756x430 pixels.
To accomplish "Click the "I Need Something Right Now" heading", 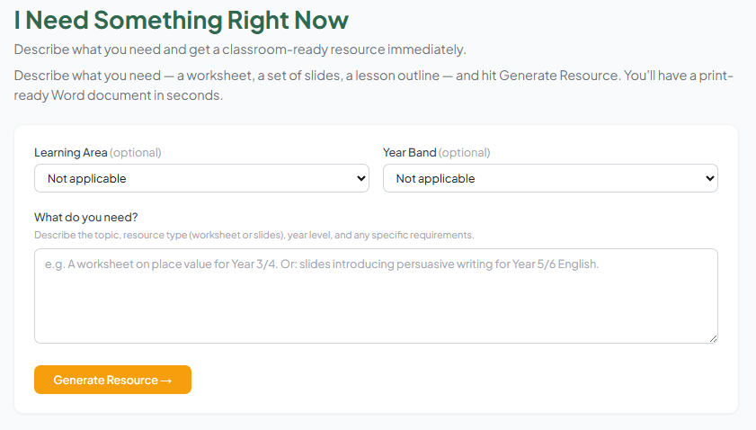I will [181, 20].
